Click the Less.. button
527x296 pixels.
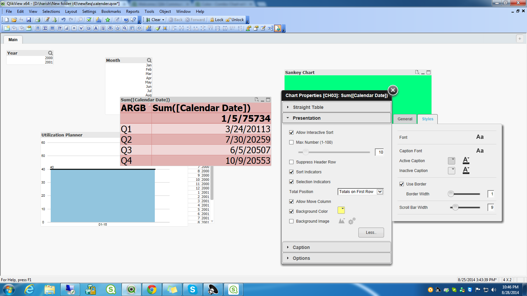(x=371, y=233)
